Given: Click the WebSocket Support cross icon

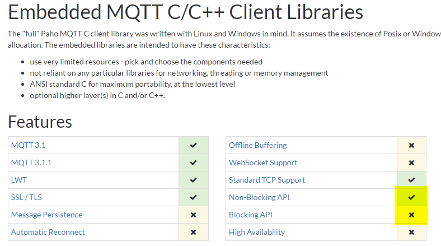Looking at the screenshot, I should [x=411, y=163].
